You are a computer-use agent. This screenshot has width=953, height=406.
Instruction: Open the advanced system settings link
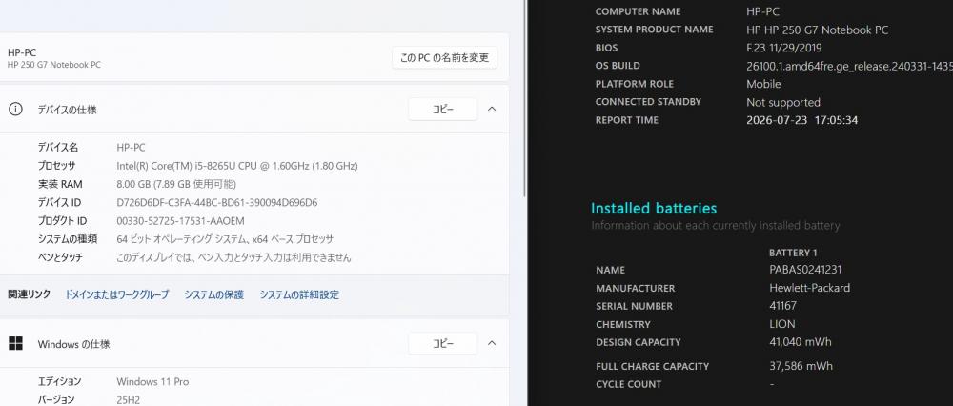(299, 294)
